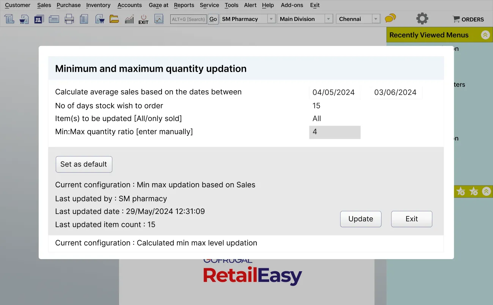The height and width of the screenshot is (305, 493).
Task: Select the purchase cart icon
Action: point(24,18)
